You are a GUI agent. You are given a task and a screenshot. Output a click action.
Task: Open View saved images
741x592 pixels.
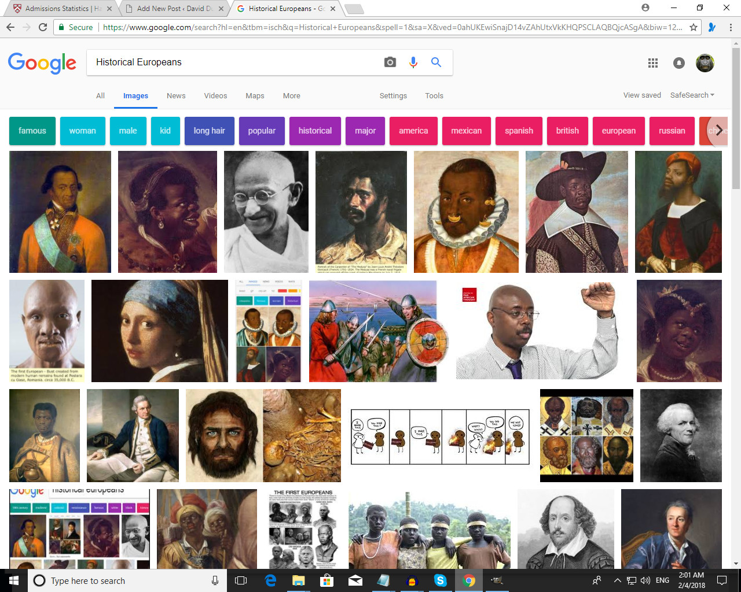point(642,95)
